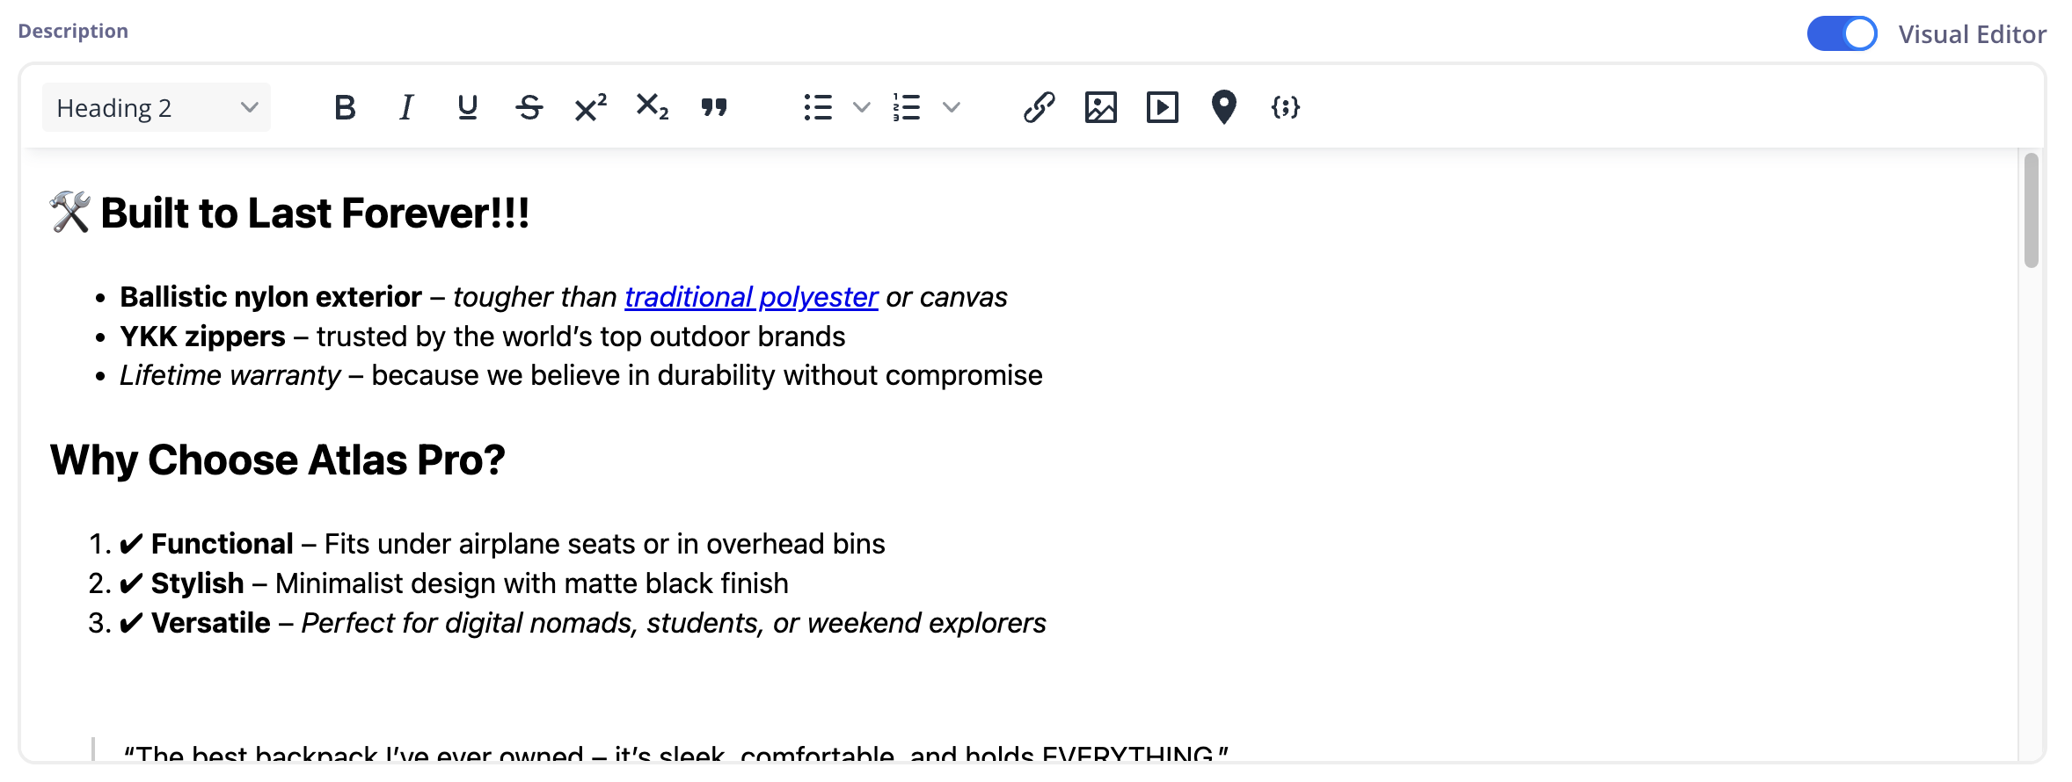The image size is (2072, 782).
Task: Click the 'Why Choose Atlas Pro?' heading
Action: click(278, 460)
